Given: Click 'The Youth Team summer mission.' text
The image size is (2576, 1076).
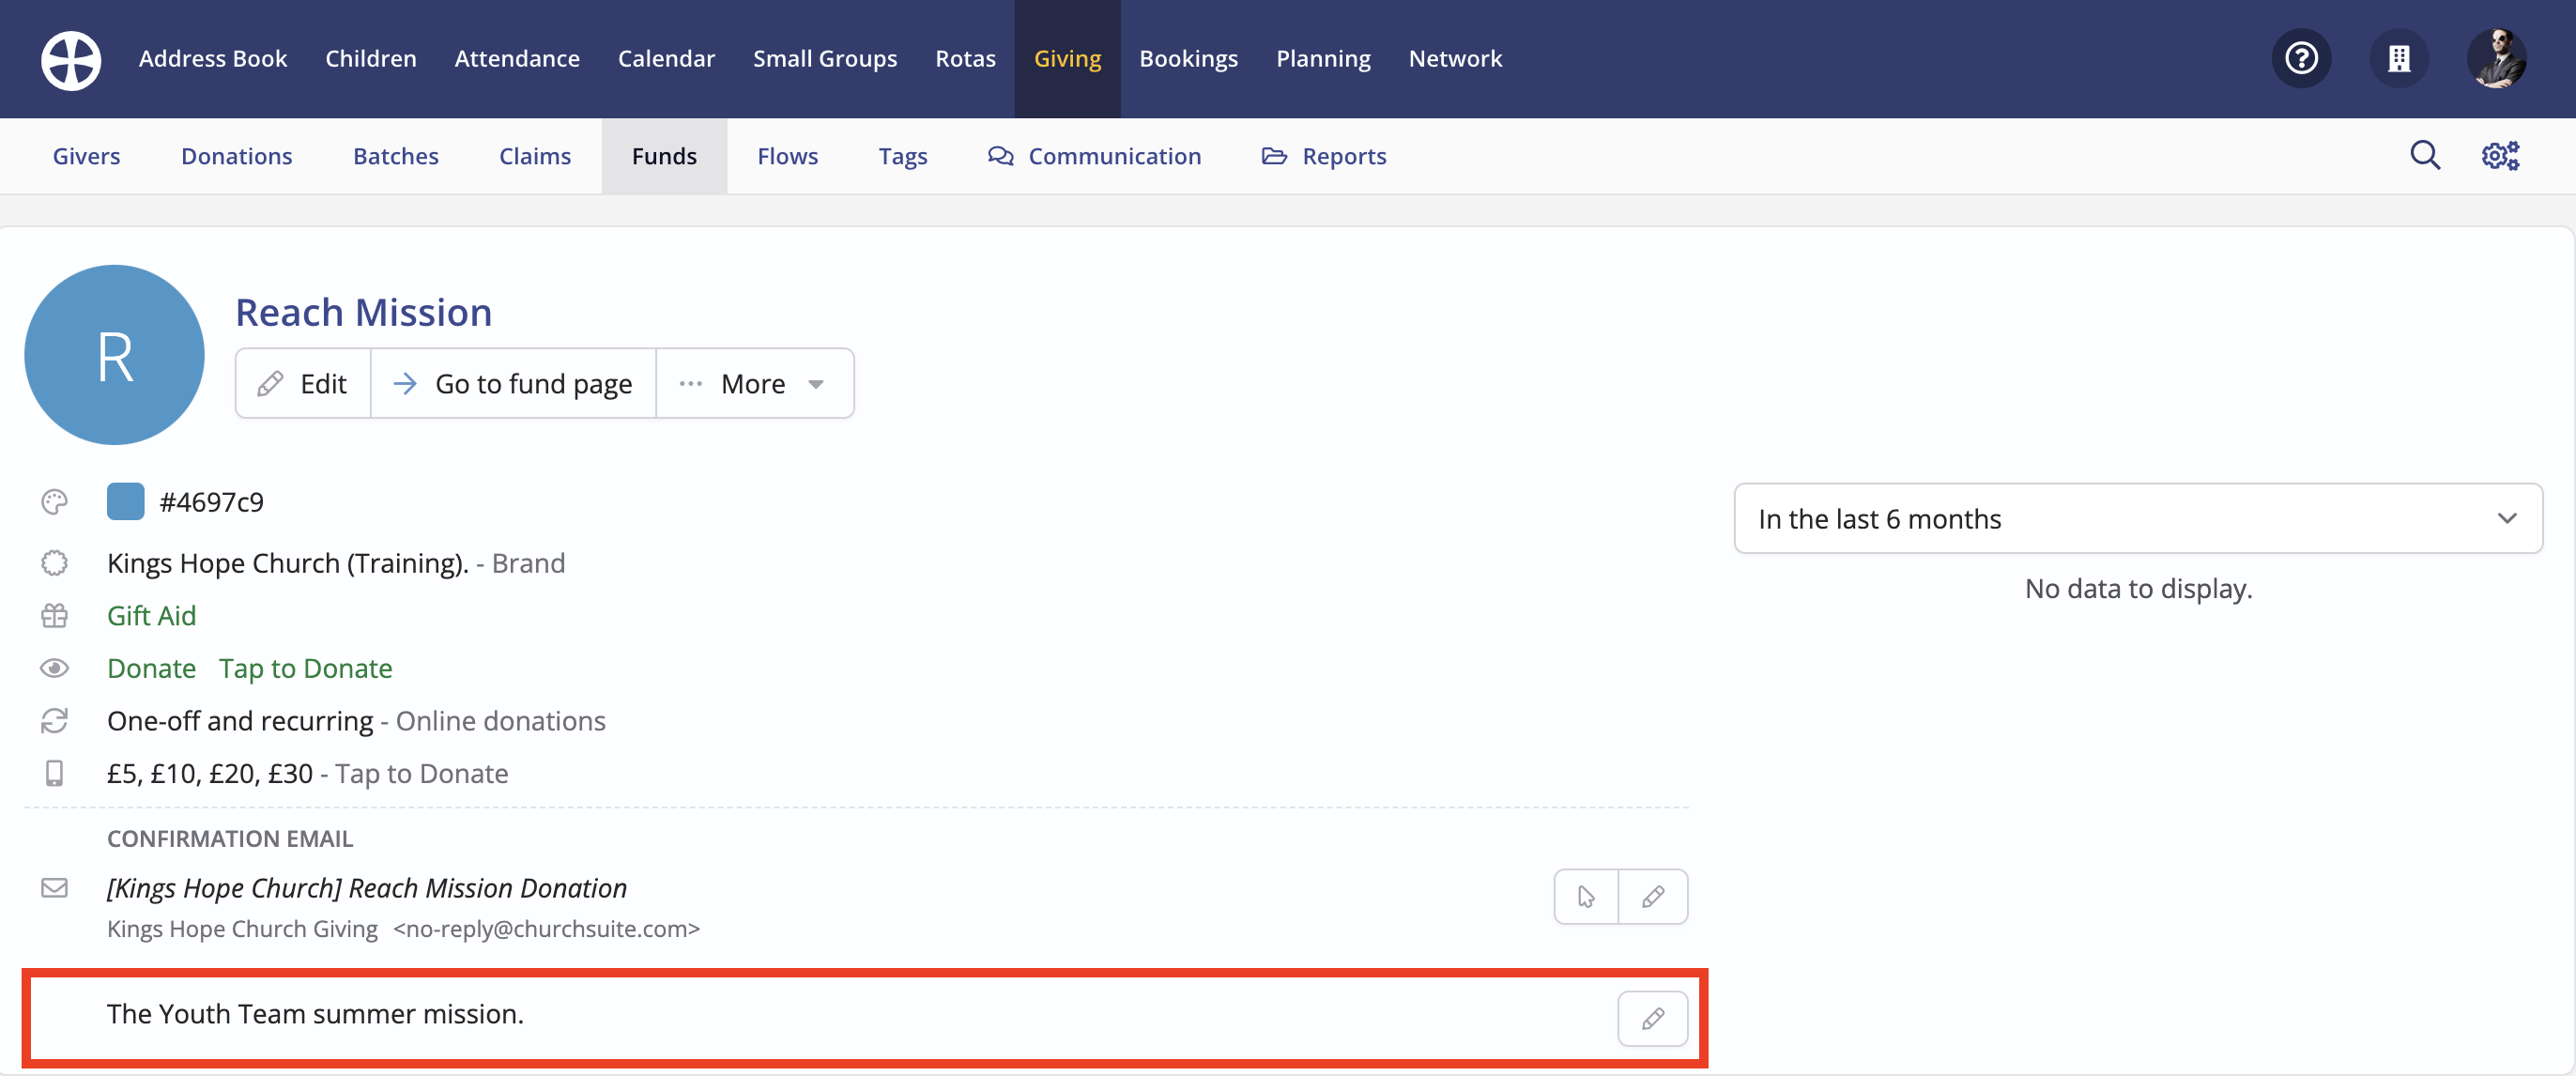Looking at the screenshot, I should pyautogui.click(x=315, y=1014).
